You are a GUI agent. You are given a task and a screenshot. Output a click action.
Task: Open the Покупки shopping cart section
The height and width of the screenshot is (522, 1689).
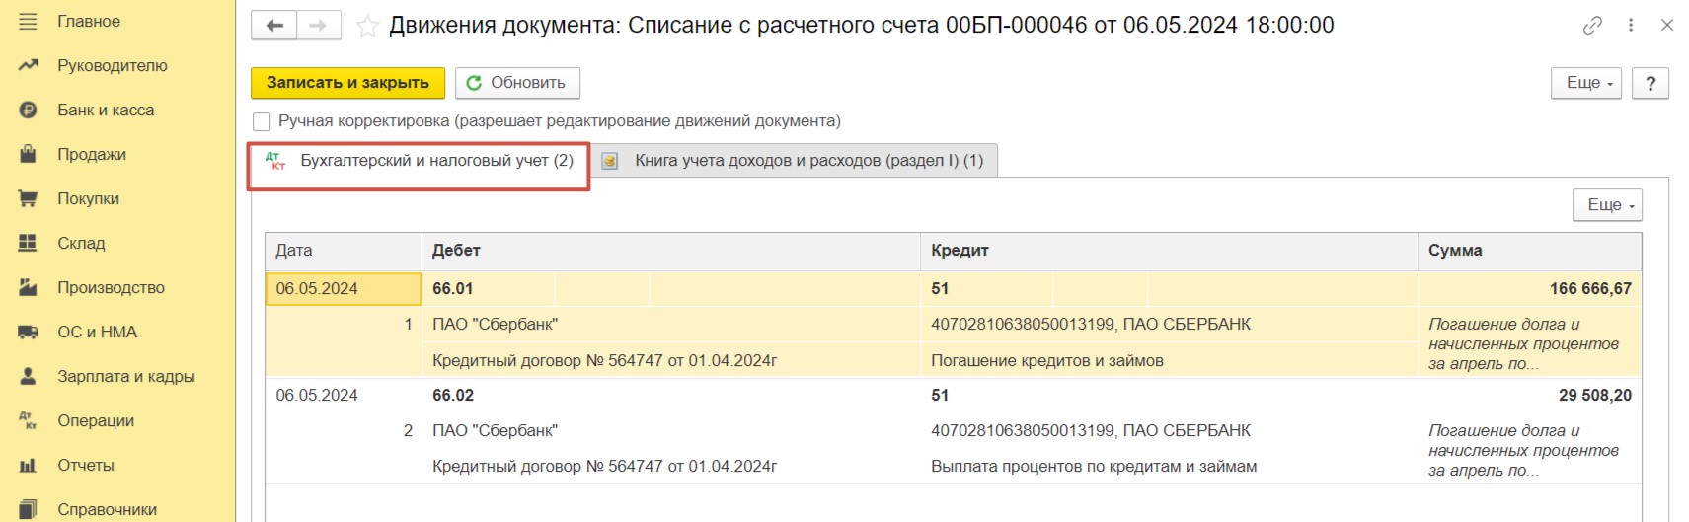pyautogui.click(x=88, y=198)
